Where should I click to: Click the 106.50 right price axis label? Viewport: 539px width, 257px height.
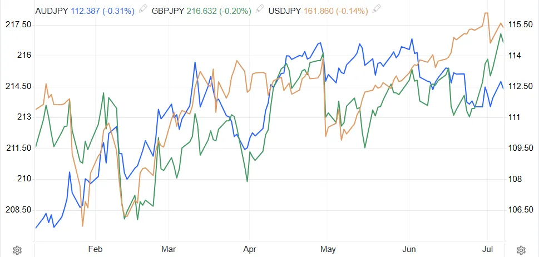coord(520,210)
